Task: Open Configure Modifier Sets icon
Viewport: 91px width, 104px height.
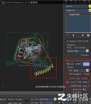Action: pos(88,35)
